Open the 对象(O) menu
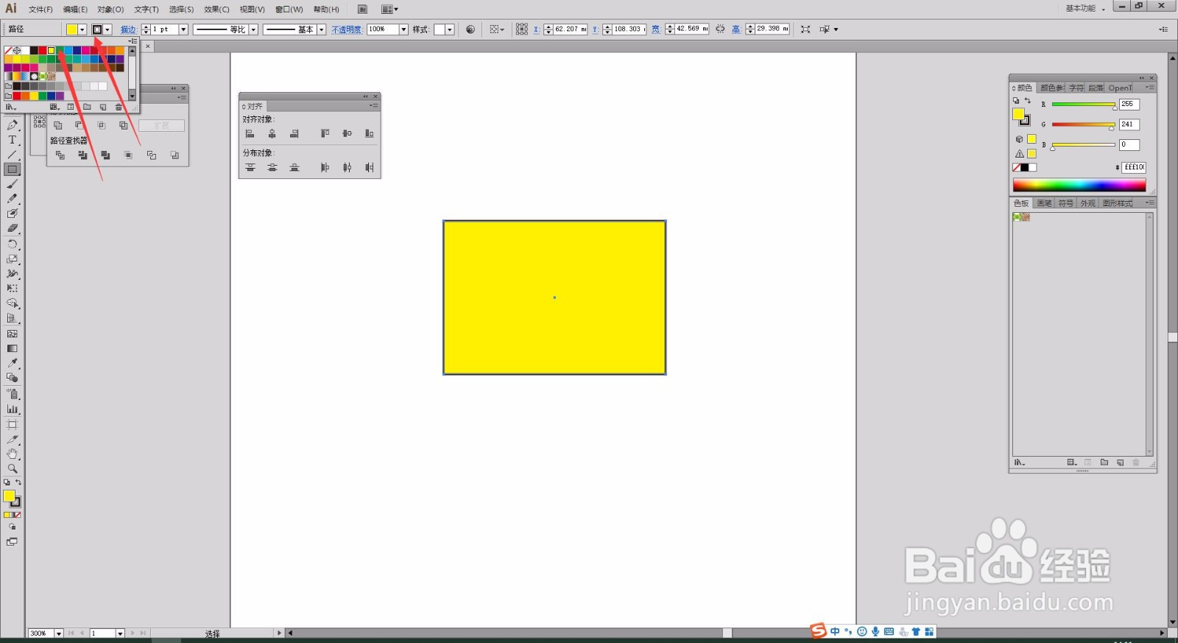Screen dimensions: 1178x643 110,10
